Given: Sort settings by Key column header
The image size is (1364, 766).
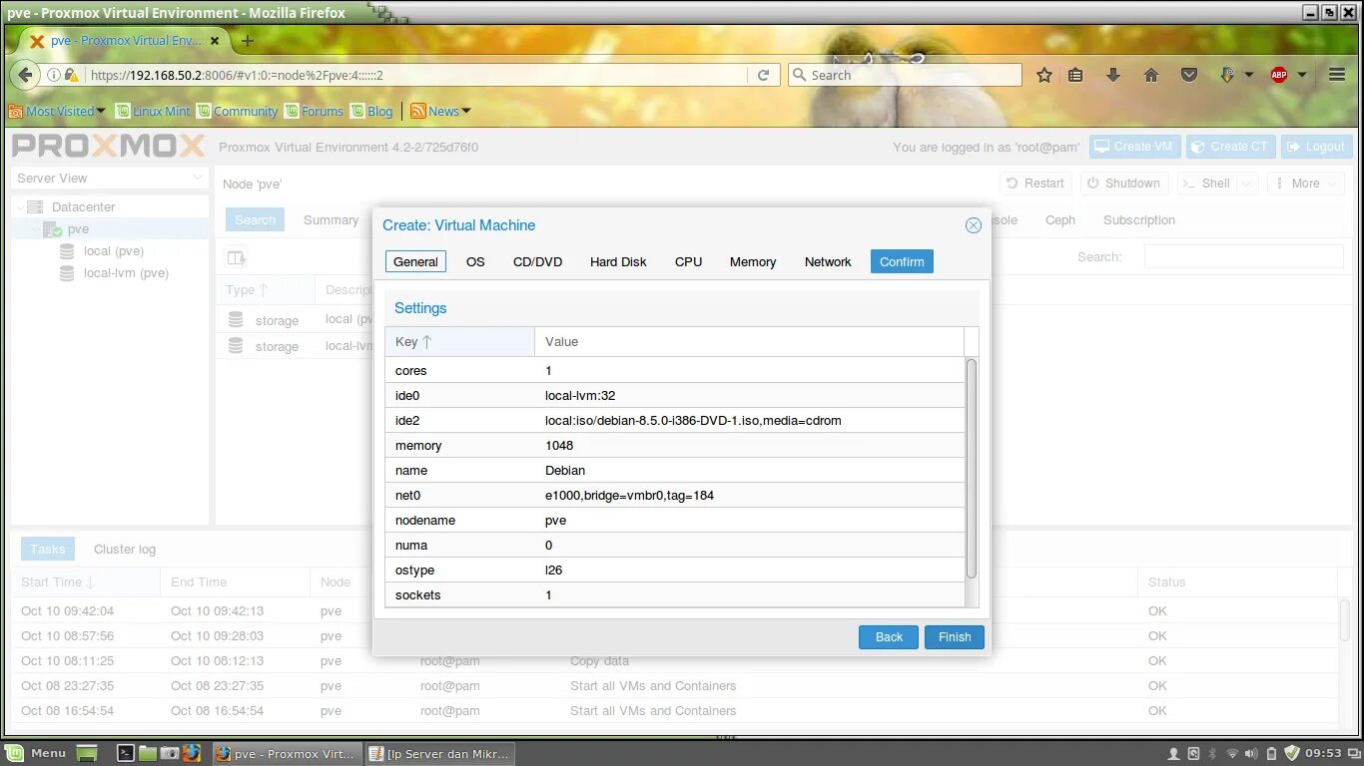Looking at the screenshot, I should tap(460, 341).
